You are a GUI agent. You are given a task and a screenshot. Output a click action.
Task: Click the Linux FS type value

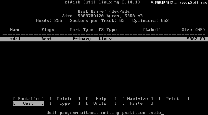point(105,39)
